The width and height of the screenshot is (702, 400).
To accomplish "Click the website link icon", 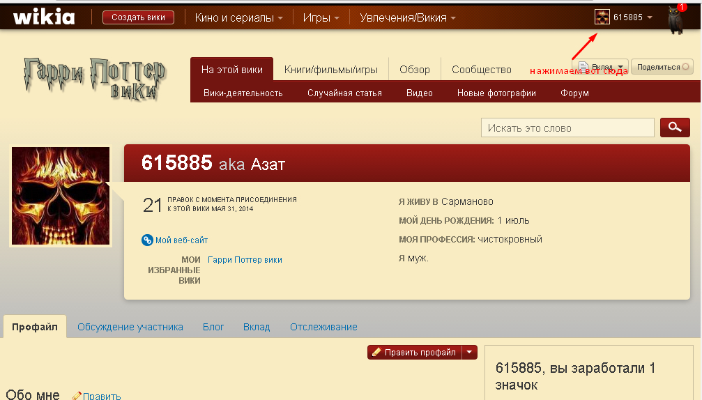I will tap(147, 240).
